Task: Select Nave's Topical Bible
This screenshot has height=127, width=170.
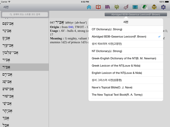Action: tap(126, 87)
